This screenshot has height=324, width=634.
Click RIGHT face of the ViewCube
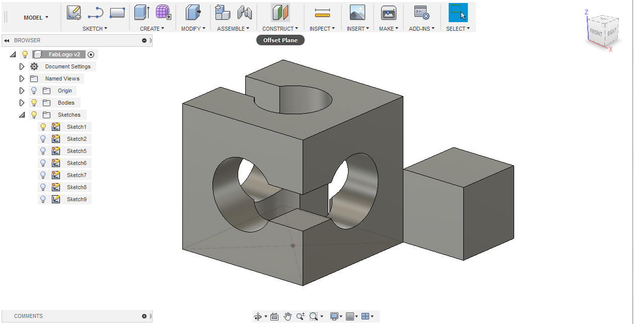coord(611,32)
